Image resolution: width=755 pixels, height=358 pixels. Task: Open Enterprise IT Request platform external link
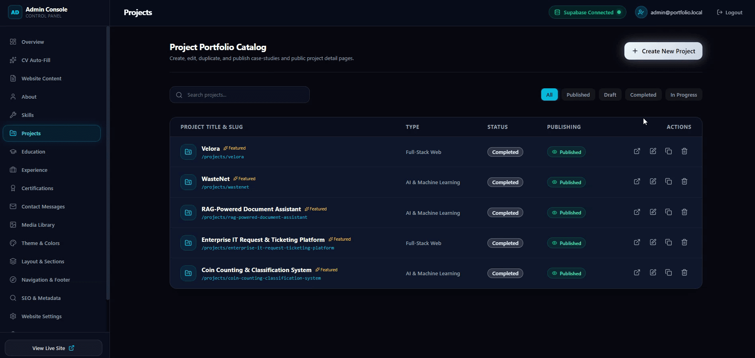coord(637,242)
